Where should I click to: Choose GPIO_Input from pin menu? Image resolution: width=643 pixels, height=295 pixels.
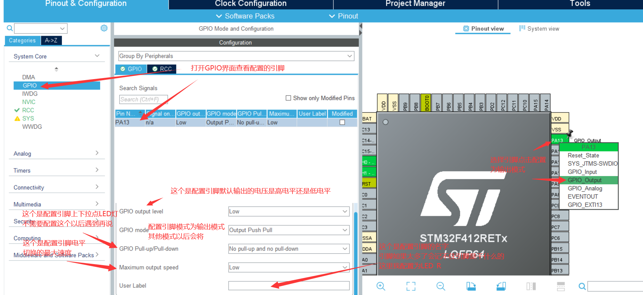coord(582,172)
